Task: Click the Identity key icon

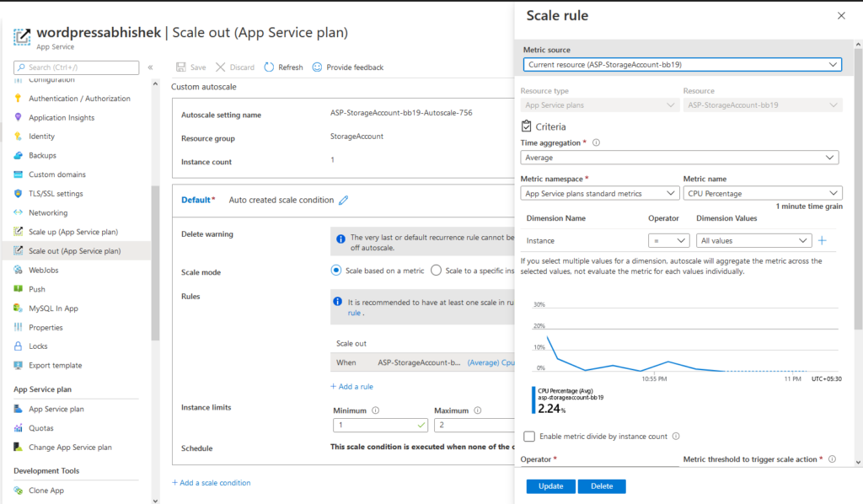Action: point(19,136)
